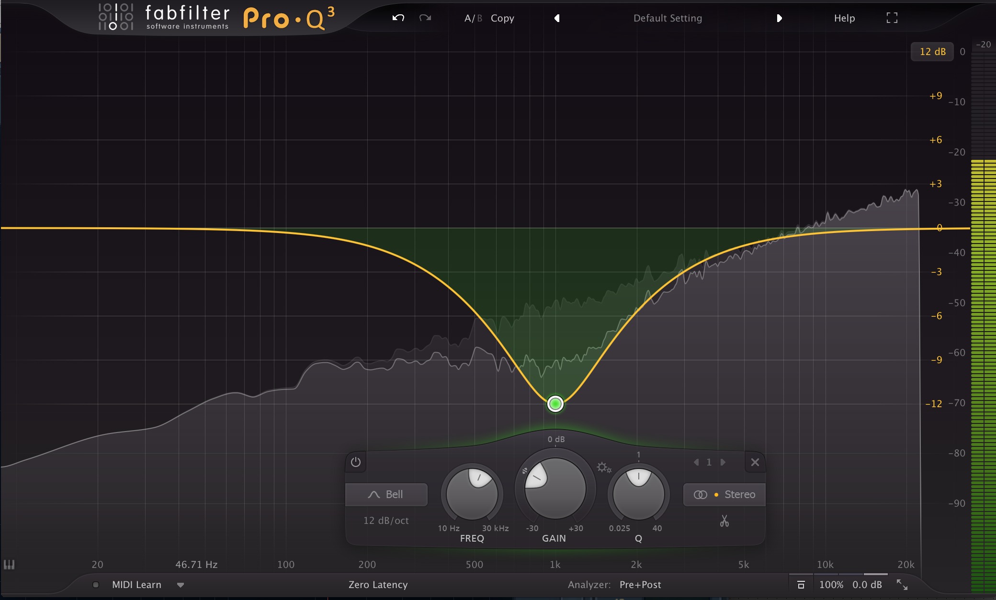Click the Analyzer: label

click(x=589, y=585)
